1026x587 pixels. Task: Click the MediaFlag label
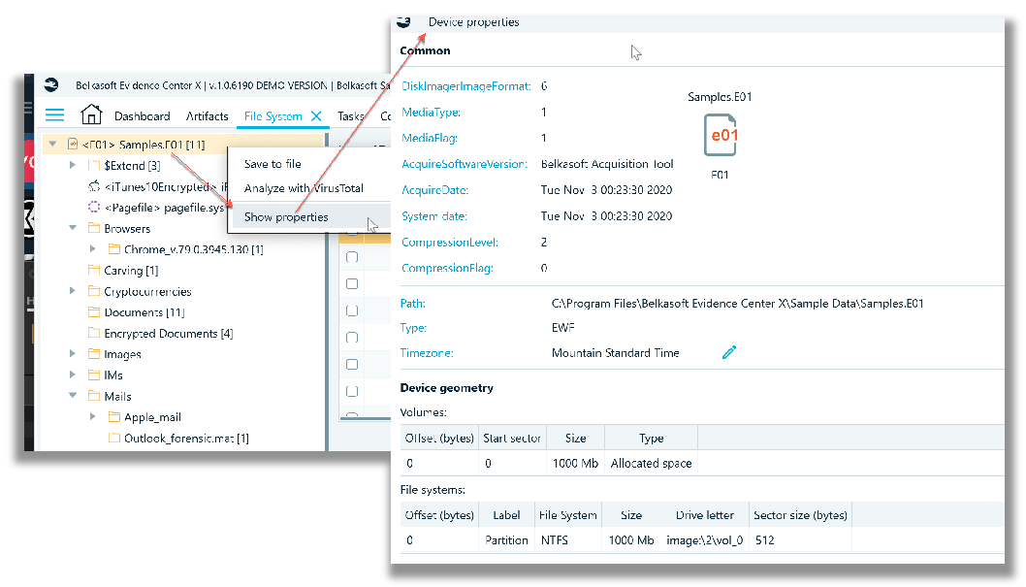click(x=430, y=138)
